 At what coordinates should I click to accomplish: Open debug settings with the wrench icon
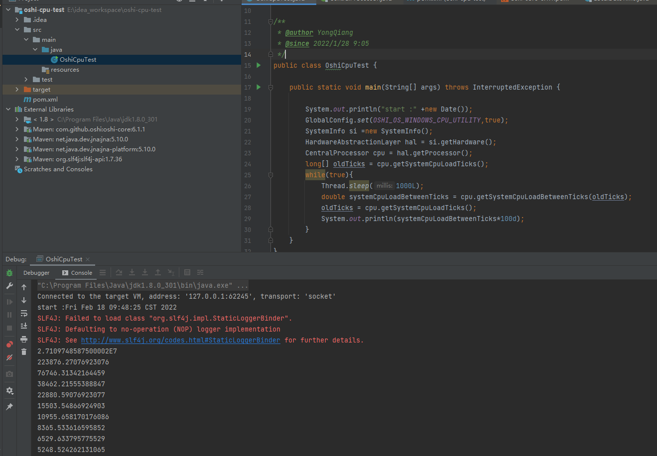[x=9, y=286]
